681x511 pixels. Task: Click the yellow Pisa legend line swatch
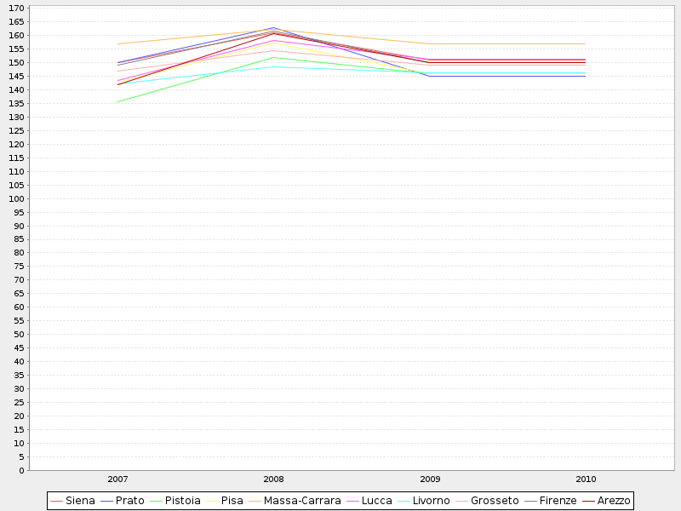click(x=212, y=502)
